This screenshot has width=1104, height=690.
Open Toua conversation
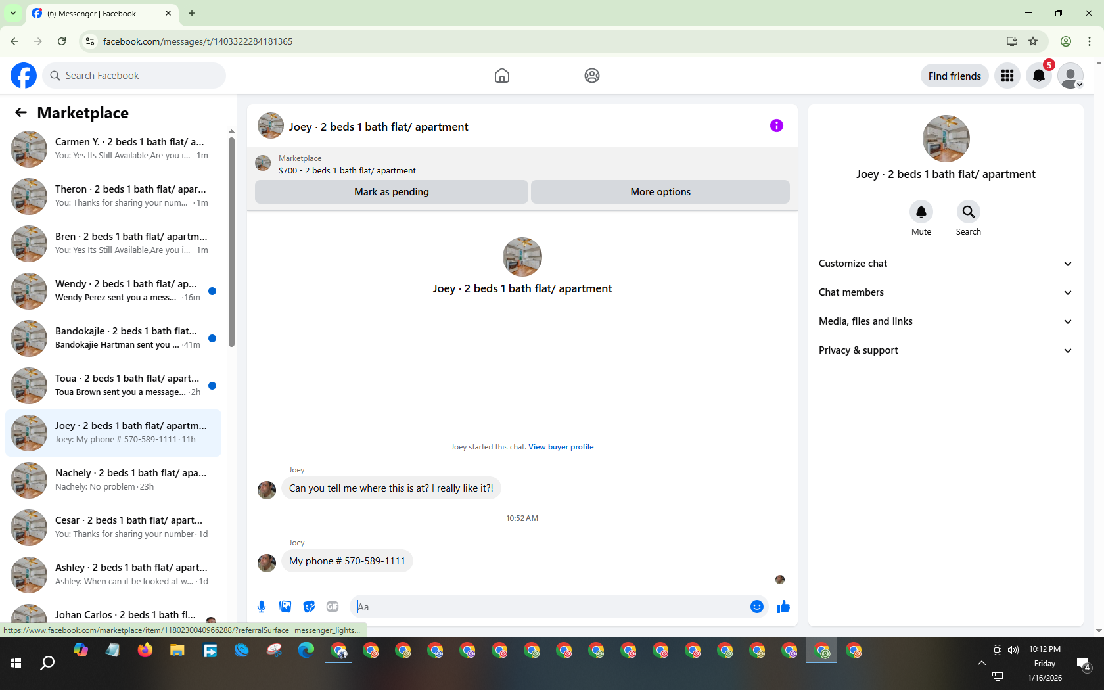click(113, 385)
